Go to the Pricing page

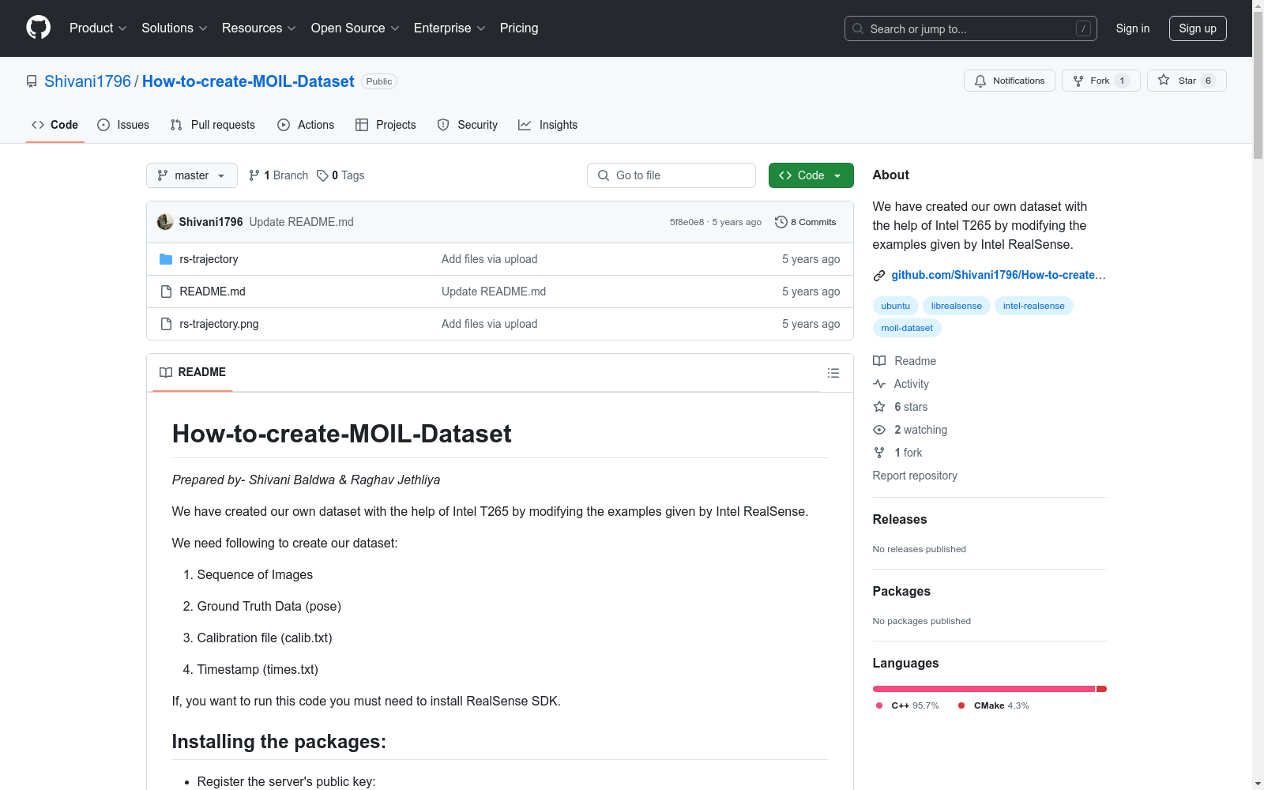pos(519,28)
